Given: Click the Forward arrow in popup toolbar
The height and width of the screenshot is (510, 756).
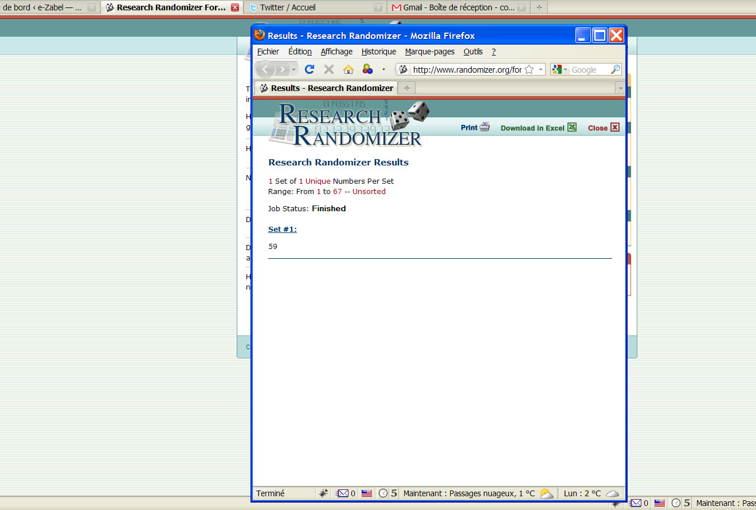Looking at the screenshot, I should tap(281, 69).
